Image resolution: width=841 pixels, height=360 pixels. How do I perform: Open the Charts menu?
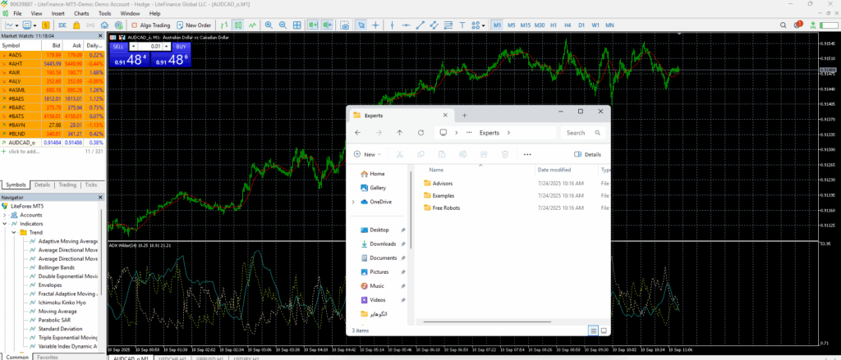(x=81, y=14)
